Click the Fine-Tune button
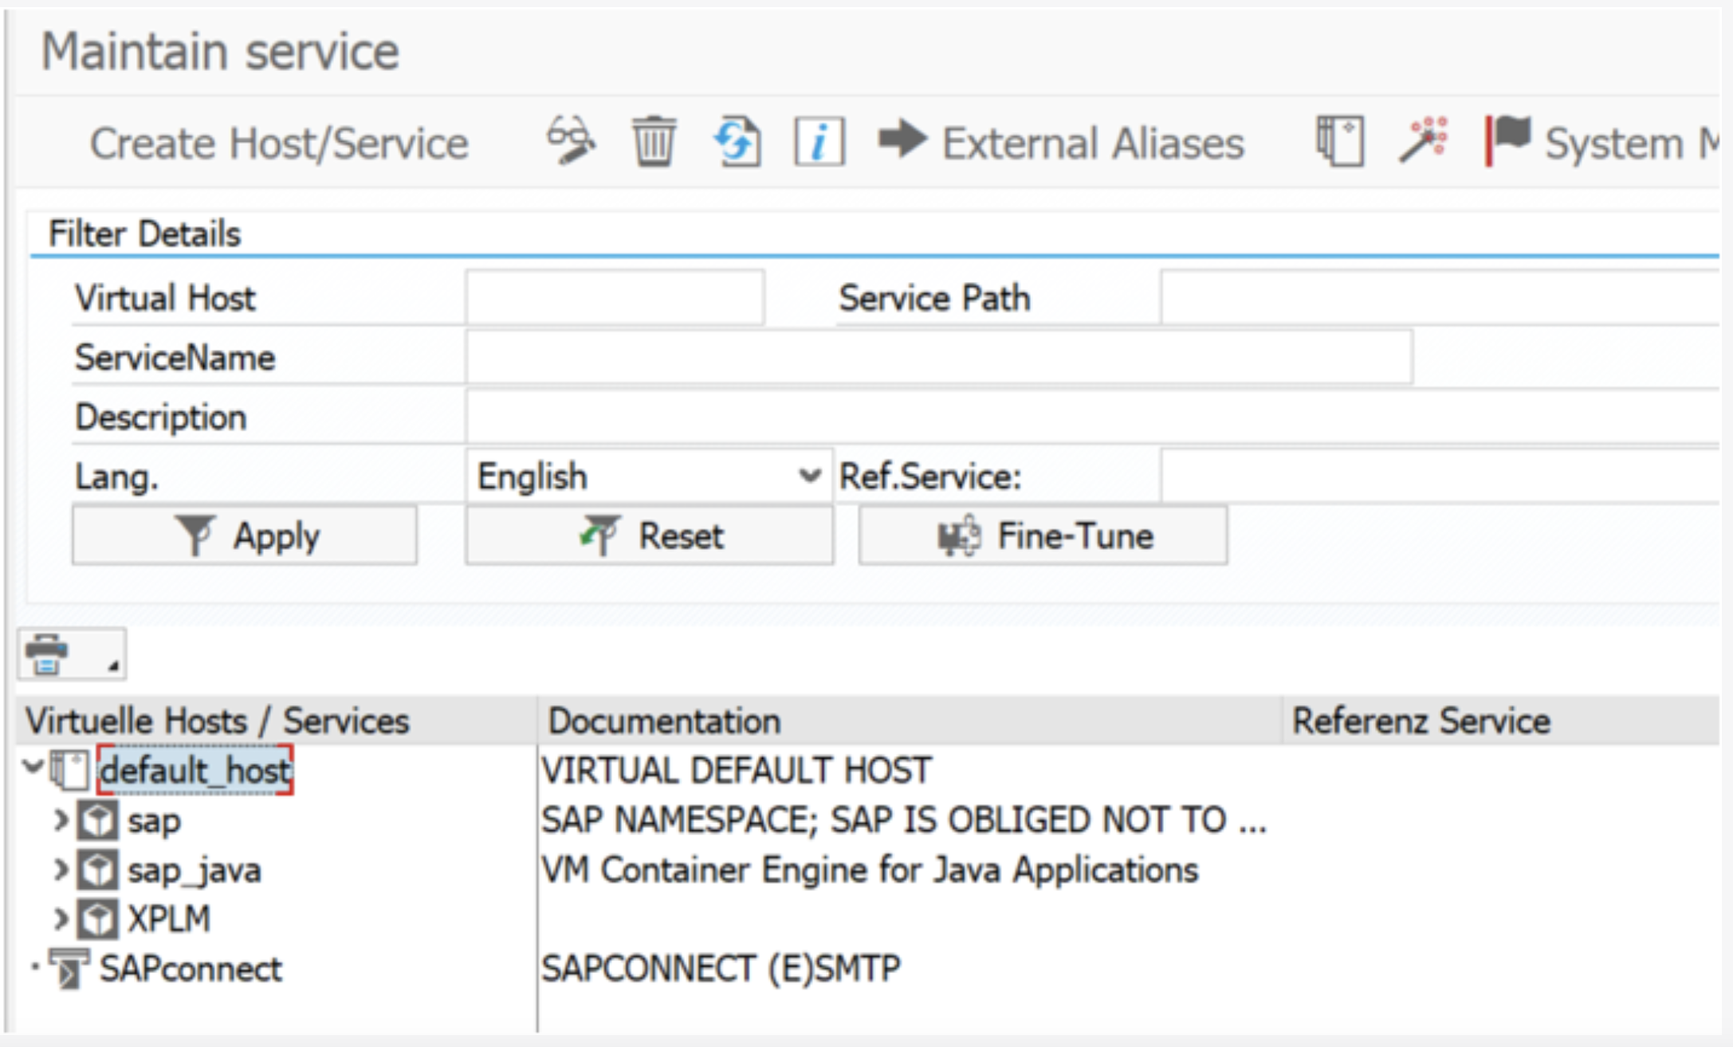Viewport: 1733px width, 1047px height. pyautogui.click(x=1043, y=535)
